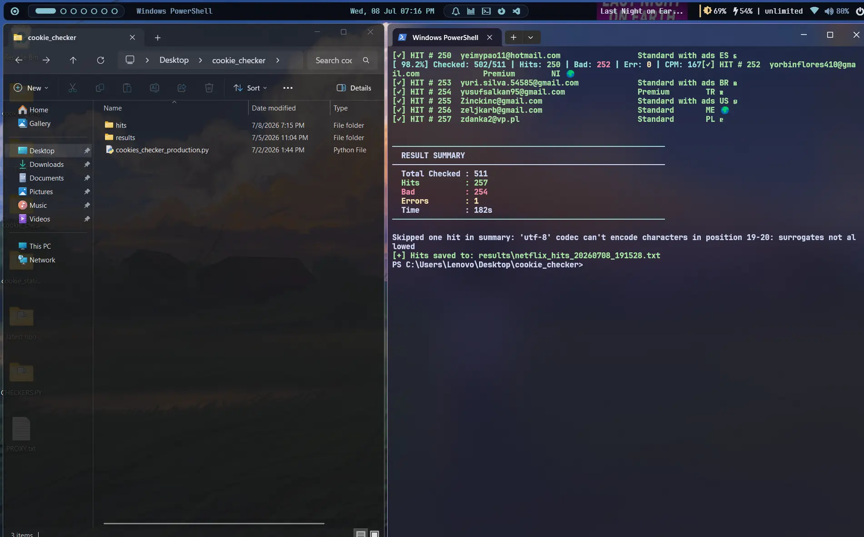Sort files by Type column header

[357, 108]
